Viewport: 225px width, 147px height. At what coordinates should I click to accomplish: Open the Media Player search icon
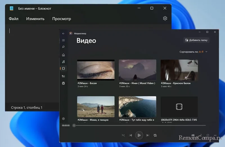point(63,47)
